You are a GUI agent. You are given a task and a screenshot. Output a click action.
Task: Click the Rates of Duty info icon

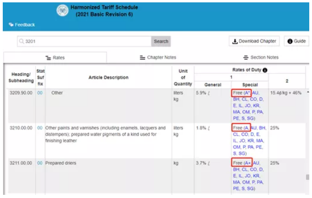[265, 70]
